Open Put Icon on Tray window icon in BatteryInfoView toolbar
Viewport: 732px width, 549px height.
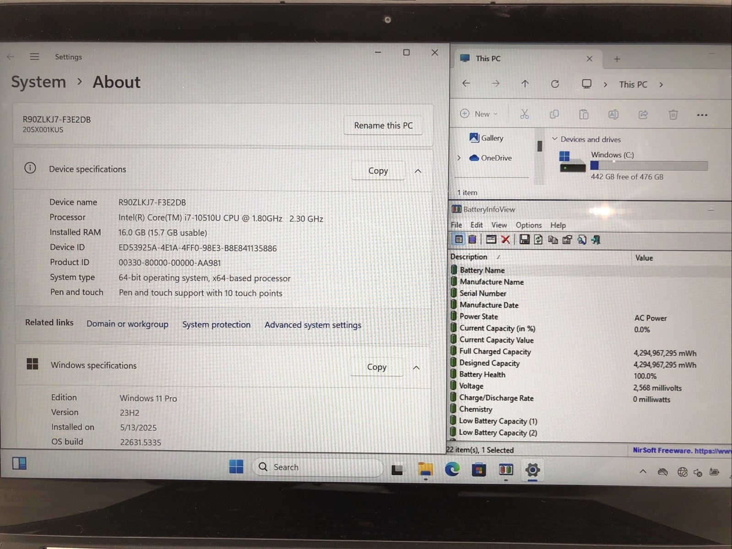point(491,239)
